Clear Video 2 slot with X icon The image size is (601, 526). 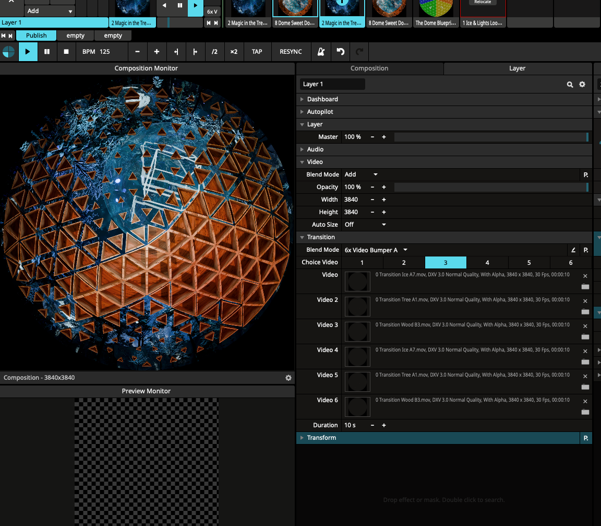point(585,301)
